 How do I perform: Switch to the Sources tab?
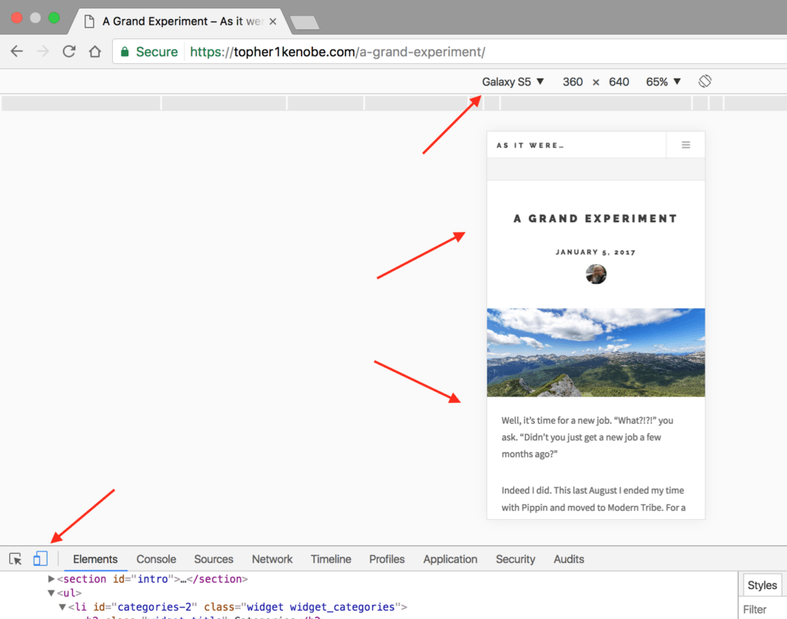click(214, 559)
